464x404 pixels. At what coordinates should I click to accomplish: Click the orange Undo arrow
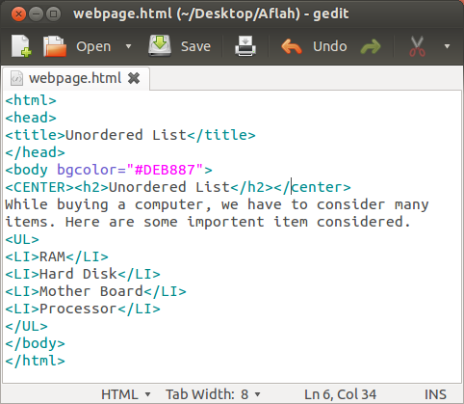(x=292, y=46)
